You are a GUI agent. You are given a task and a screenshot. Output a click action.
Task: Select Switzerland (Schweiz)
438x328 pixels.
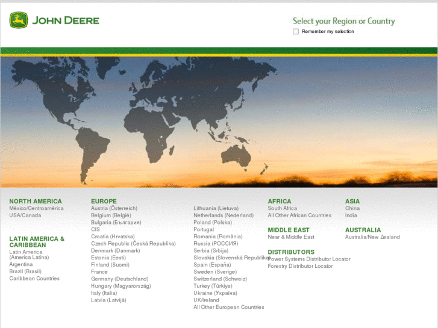(x=221, y=279)
